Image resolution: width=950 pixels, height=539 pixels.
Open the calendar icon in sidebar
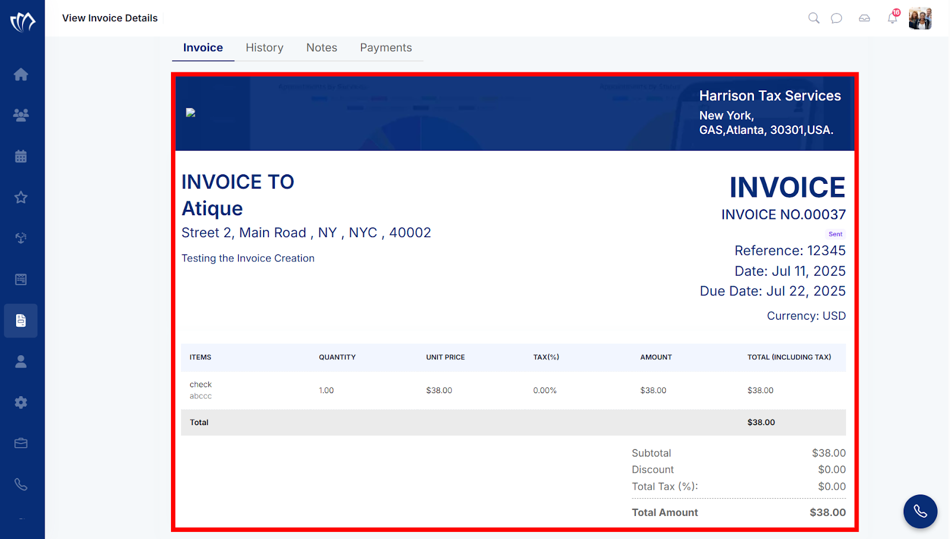21,156
